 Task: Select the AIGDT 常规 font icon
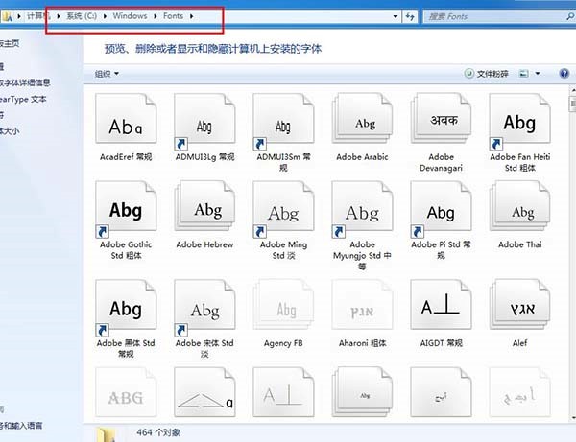pyautogui.click(x=441, y=310)
